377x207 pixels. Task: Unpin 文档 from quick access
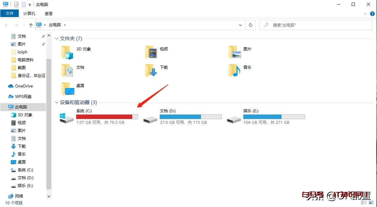(43, 36)
